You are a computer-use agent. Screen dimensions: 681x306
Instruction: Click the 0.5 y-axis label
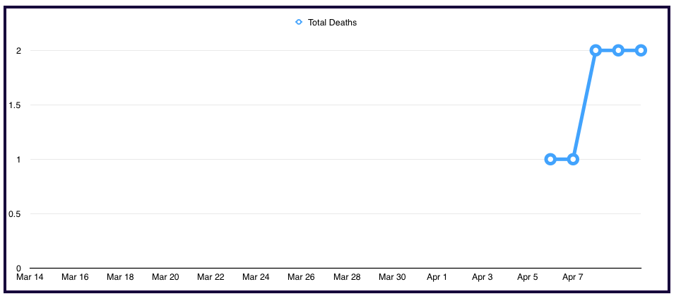(16, 214)
